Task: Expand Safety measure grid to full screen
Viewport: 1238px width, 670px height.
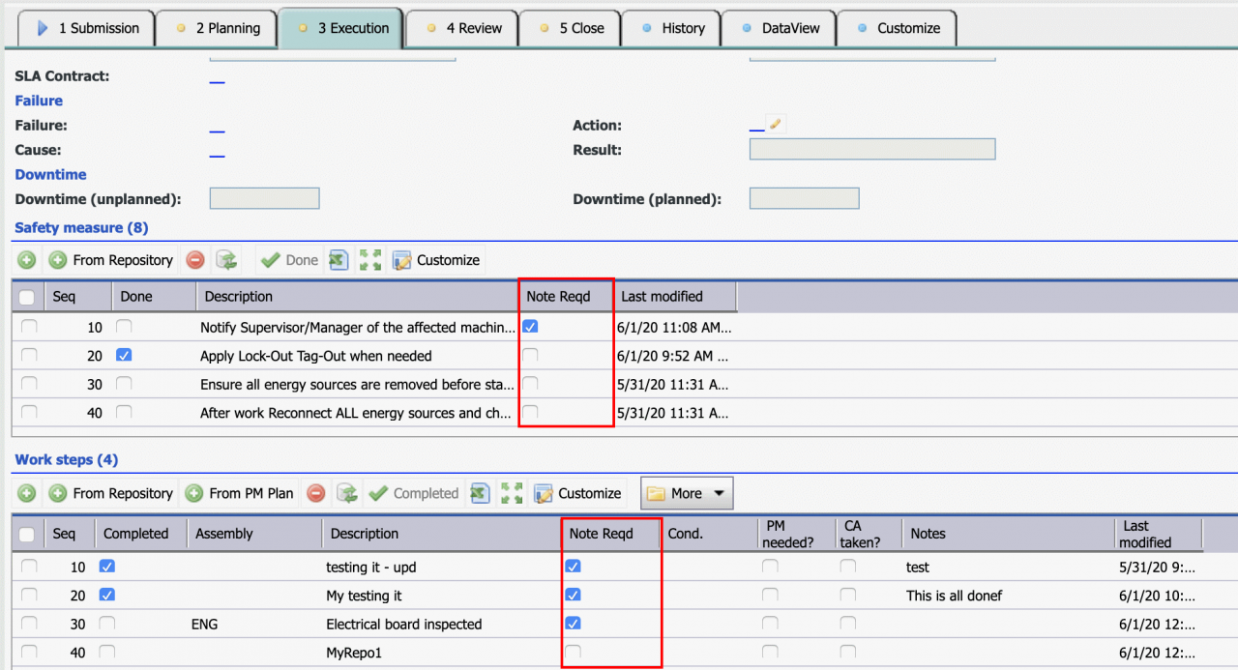Action: (x=369, y=260)
